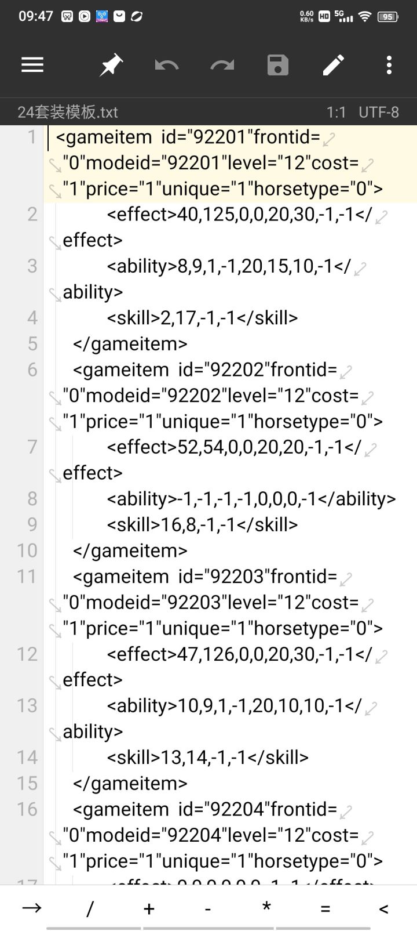Open the three-dot overflow menu
Viewport: 417px width, 931px height.
[x=389, y=65]
